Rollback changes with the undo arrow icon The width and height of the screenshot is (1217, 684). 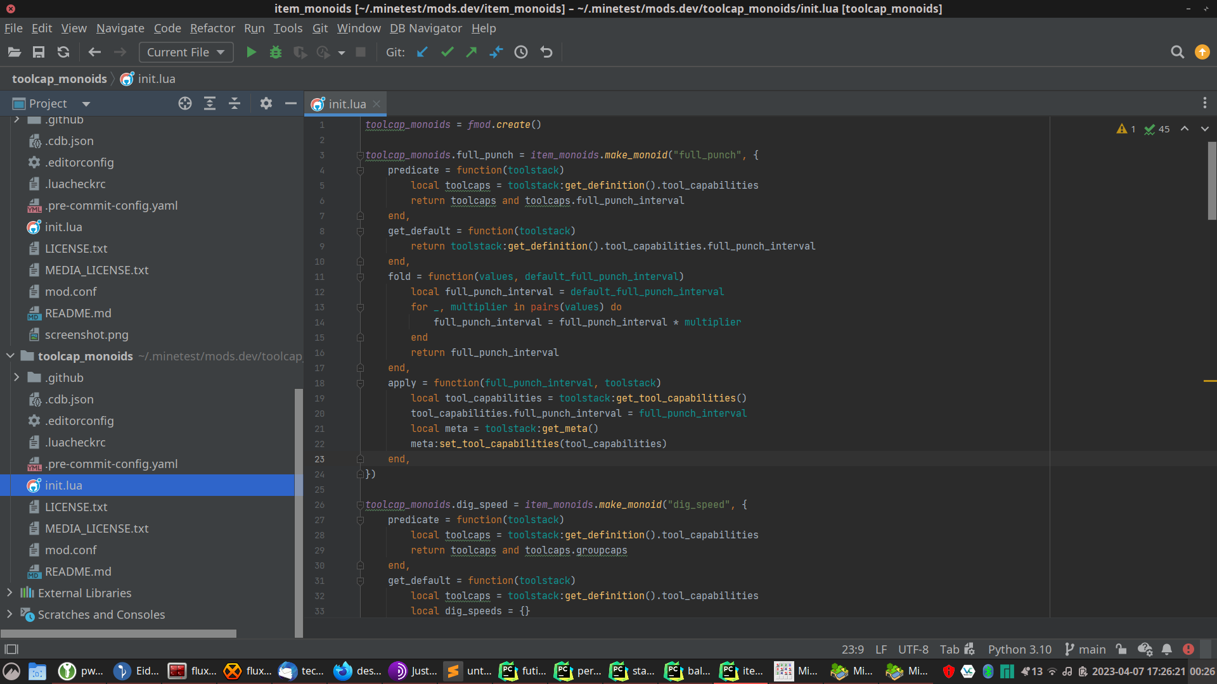546,53
